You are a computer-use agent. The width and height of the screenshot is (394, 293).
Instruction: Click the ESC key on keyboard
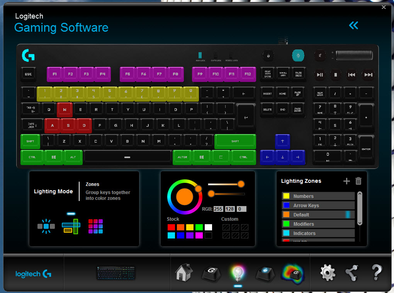coord(28,74)
